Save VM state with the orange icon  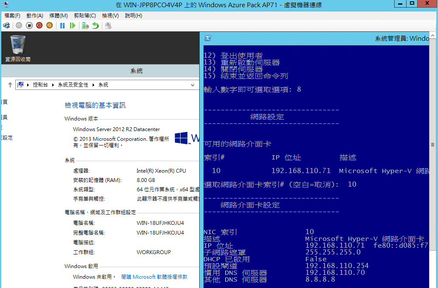click(49, 25)
